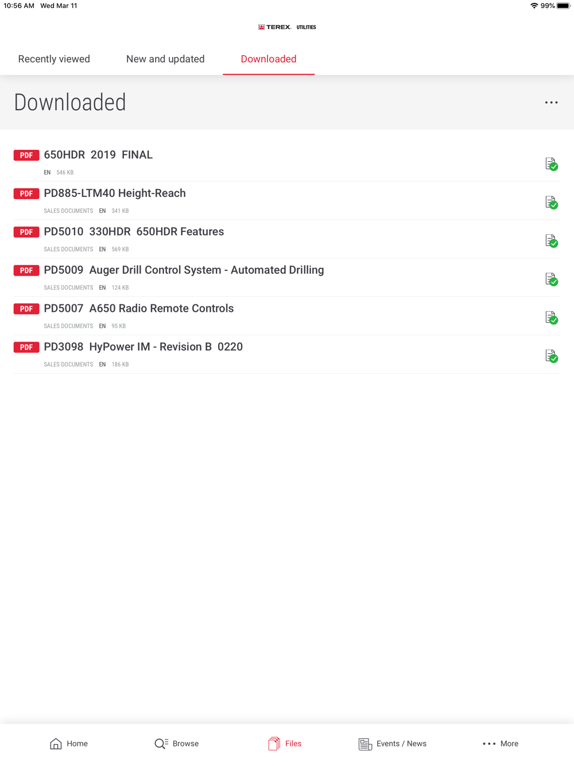Click PDF badge of PD3098 HyPower IM
Image resolution: width=574 pixels, height=766 pixels.
pyautogui.click(x=26, y=347)
